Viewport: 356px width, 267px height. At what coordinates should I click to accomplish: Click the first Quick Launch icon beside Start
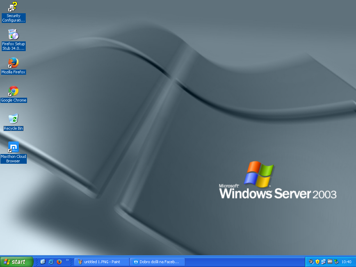click(x=43, y=262)
